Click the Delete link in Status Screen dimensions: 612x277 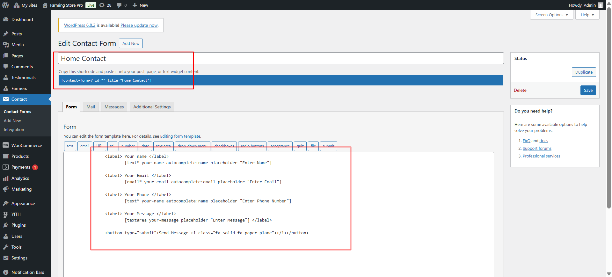520,90
